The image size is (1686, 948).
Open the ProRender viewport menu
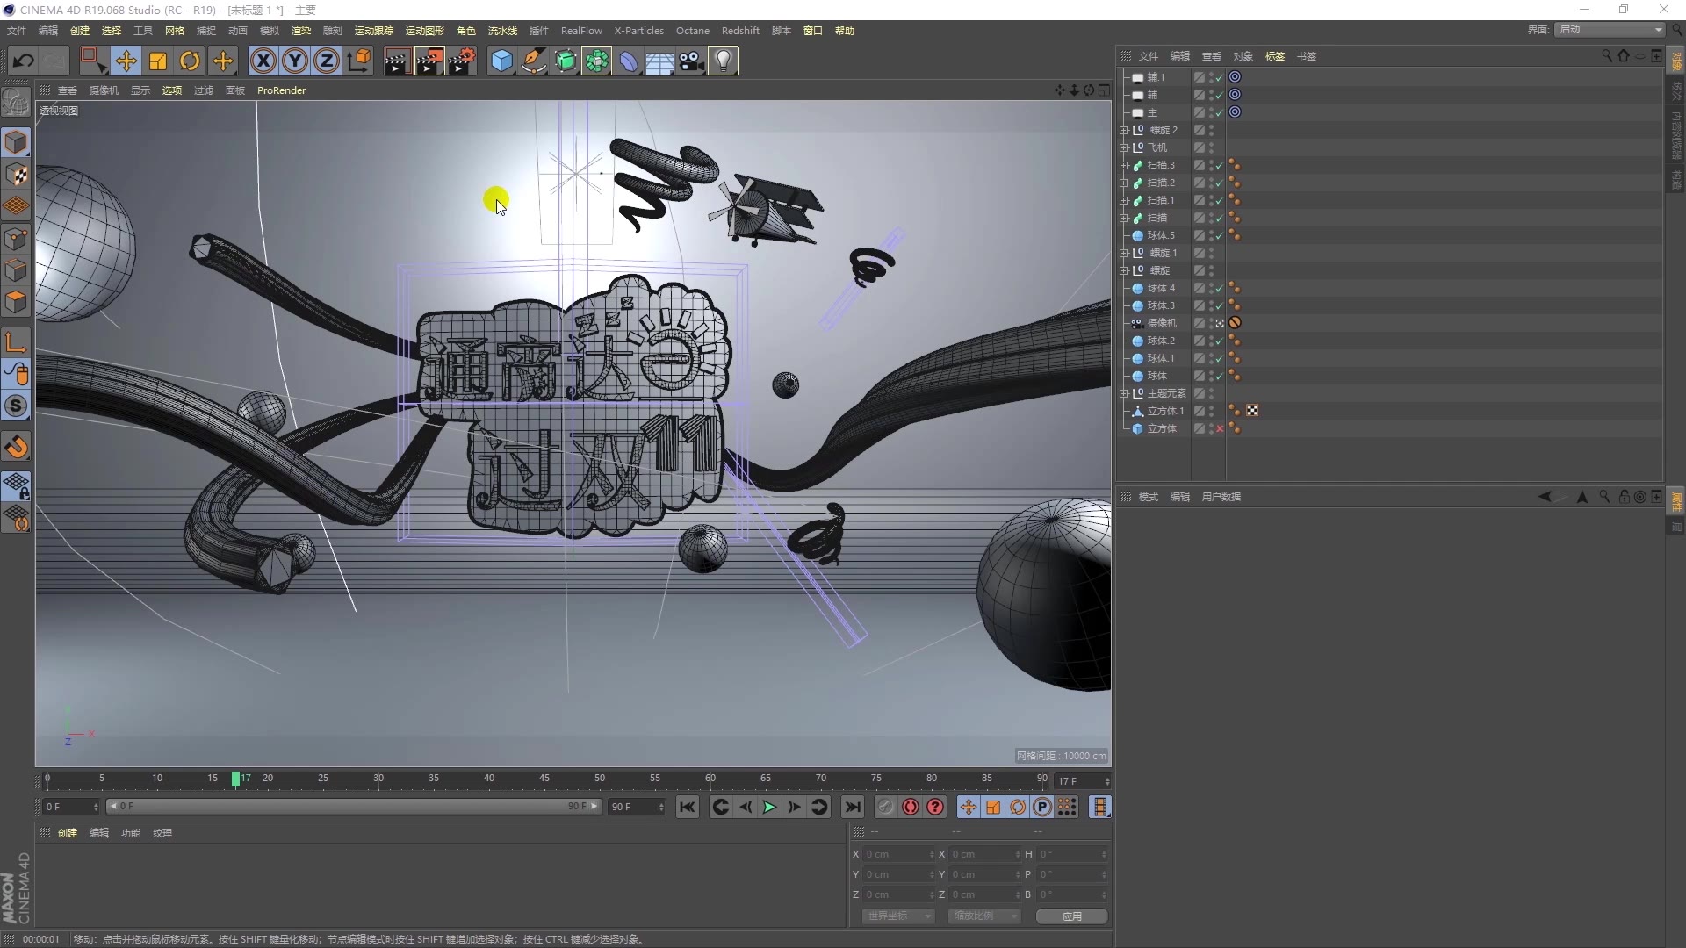(281, 90)
